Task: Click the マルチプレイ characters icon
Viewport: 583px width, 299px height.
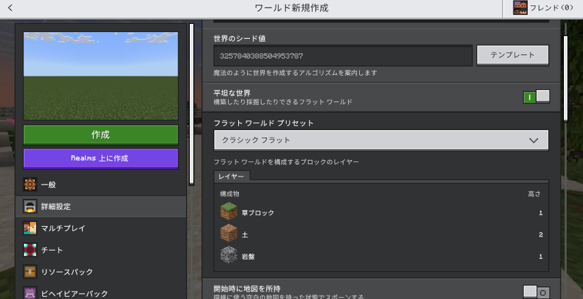Action: tap(30, 228)
